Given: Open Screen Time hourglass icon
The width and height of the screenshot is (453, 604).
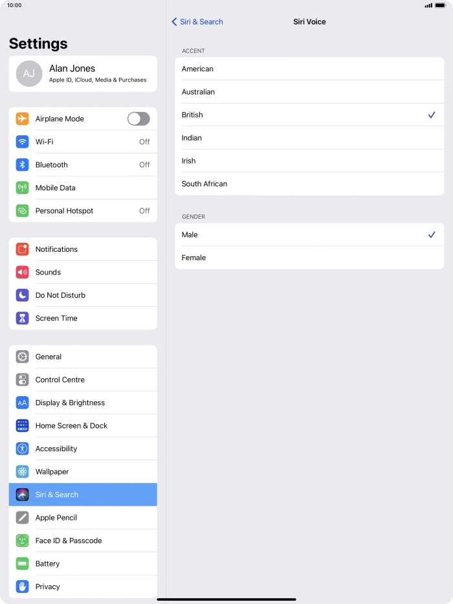Looking at the screenshot, I should (23, 318).
